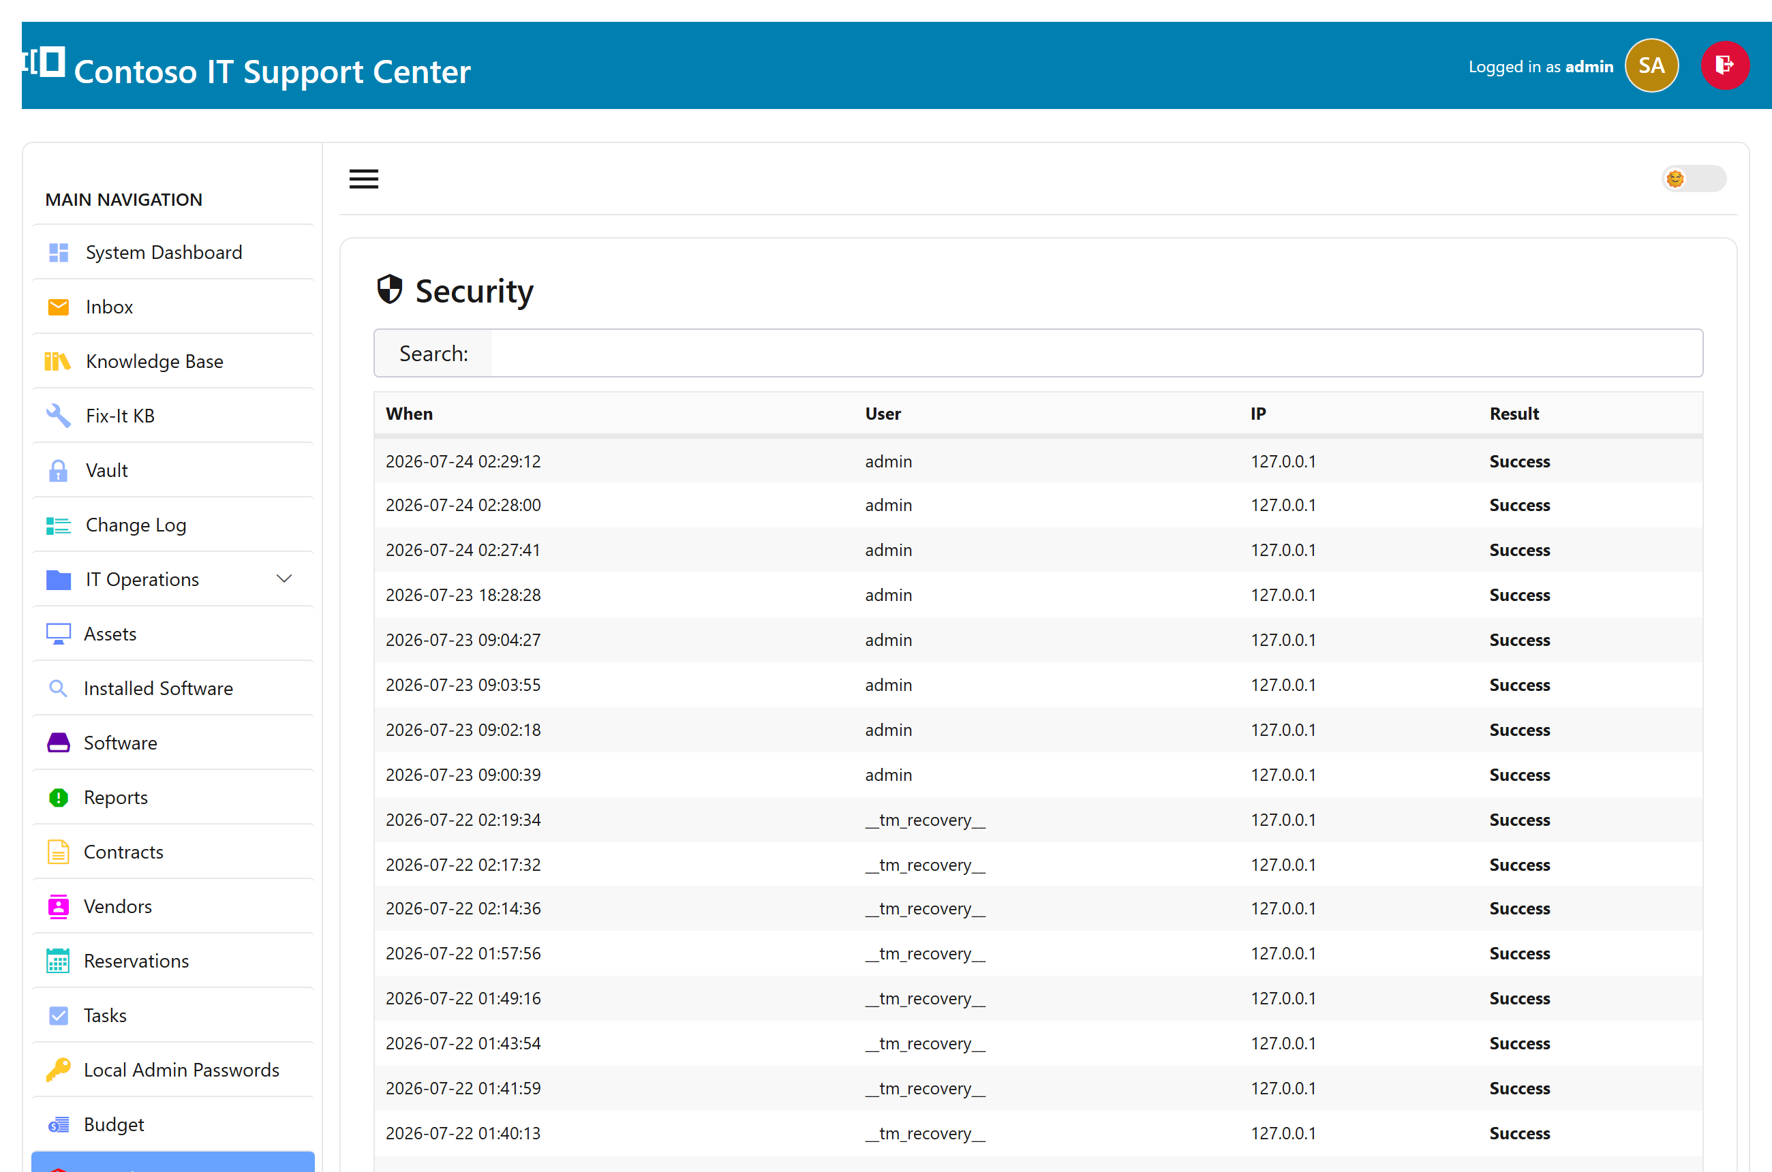Click the Local Admin Passwords key icon

59,1070
